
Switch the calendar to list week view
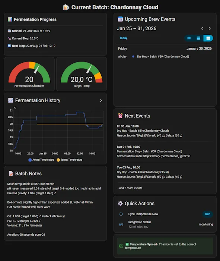pos(198,38)
